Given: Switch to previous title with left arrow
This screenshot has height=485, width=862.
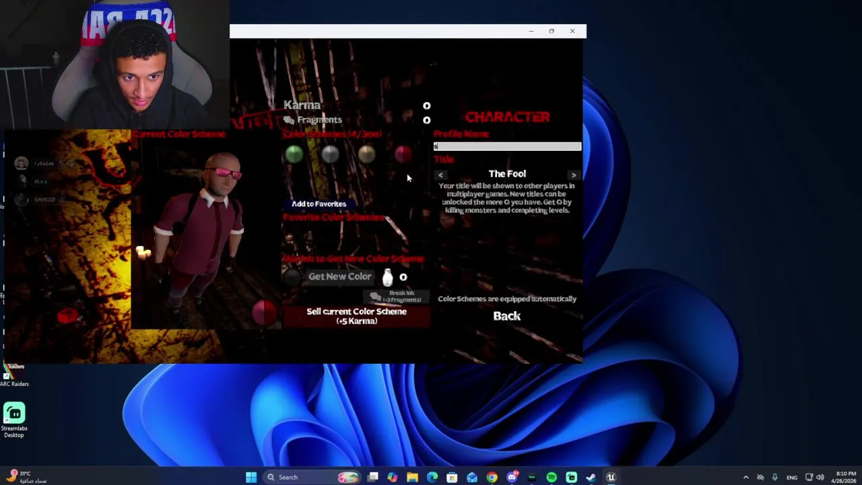Looking at the screenshot, I should [440, 175].
